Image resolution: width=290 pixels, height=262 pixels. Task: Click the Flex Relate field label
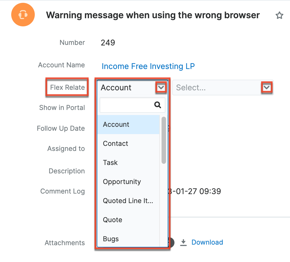coord(67,88)
